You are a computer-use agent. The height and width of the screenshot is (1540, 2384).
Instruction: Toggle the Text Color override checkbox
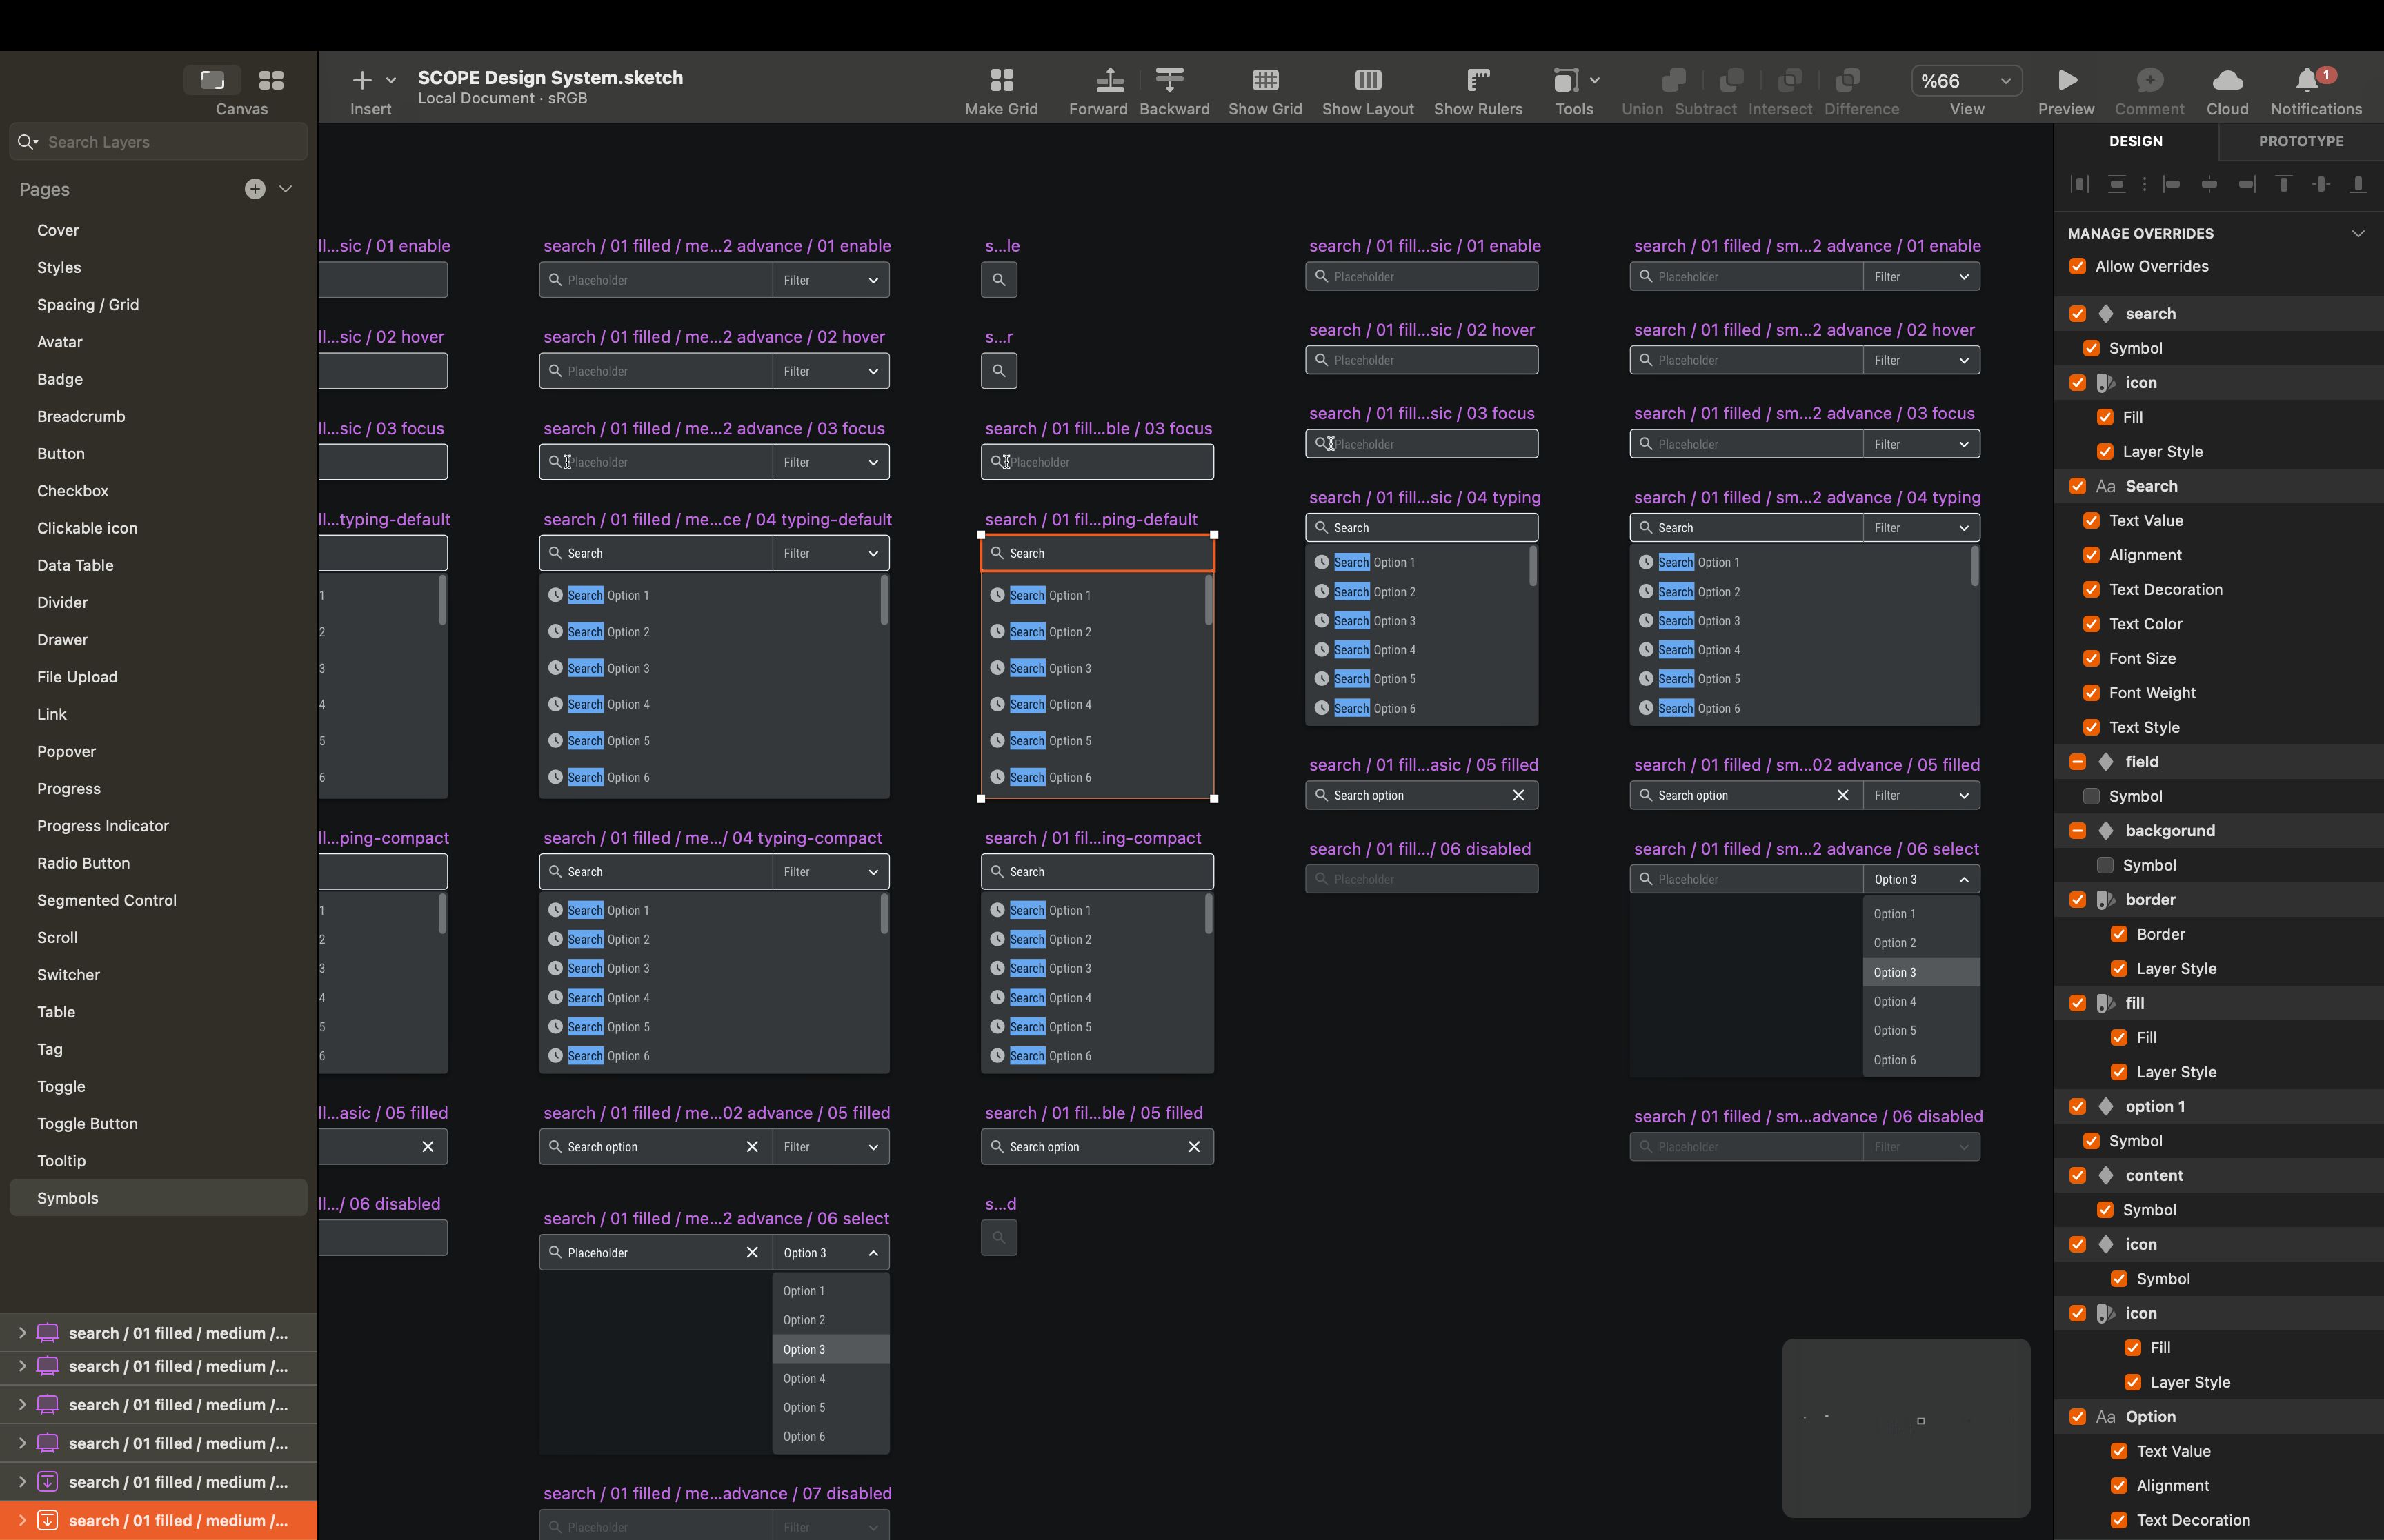pyautogui.click(x=2091, y=624)
